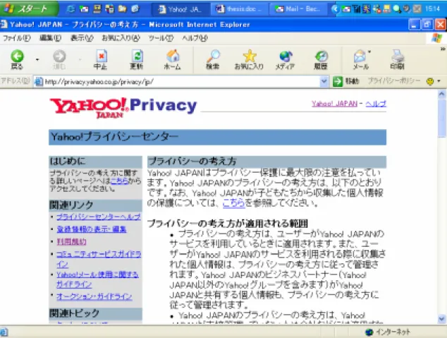Click the Windows flag logo throbber
The width and height of the screenshot is (447, 338).
[x=436, y=38]
